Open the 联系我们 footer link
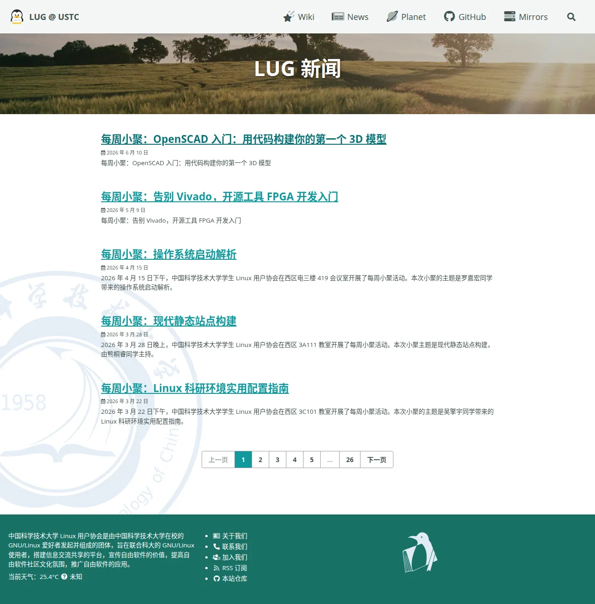This screenshot has width=595, height=604. [234, 546]
